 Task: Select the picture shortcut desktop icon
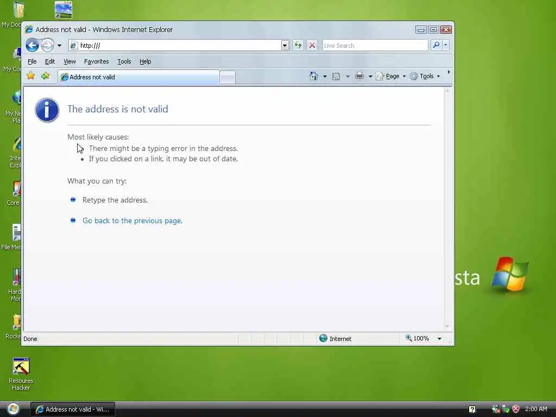[x=64, y=10]
